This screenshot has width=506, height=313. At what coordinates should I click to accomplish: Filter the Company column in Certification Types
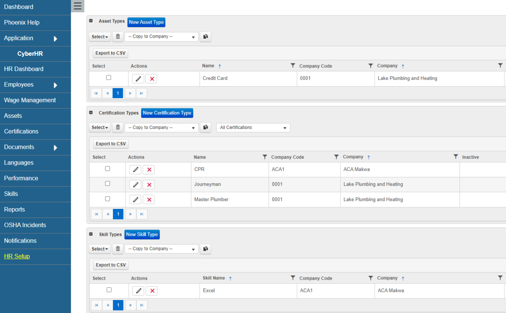[455, 157]
